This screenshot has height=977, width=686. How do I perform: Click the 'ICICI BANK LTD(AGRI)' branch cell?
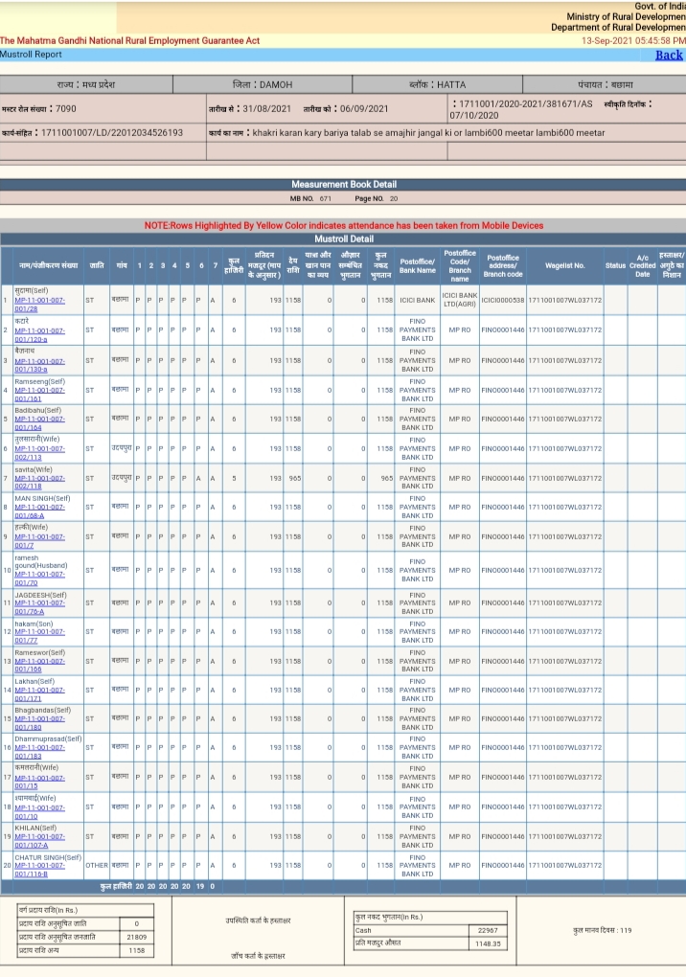point(460,301)
